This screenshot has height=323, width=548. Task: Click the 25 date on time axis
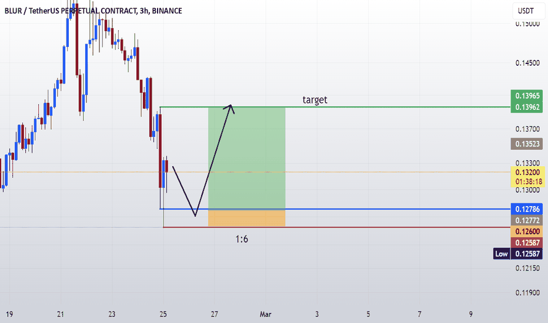(x=163, y=314)
